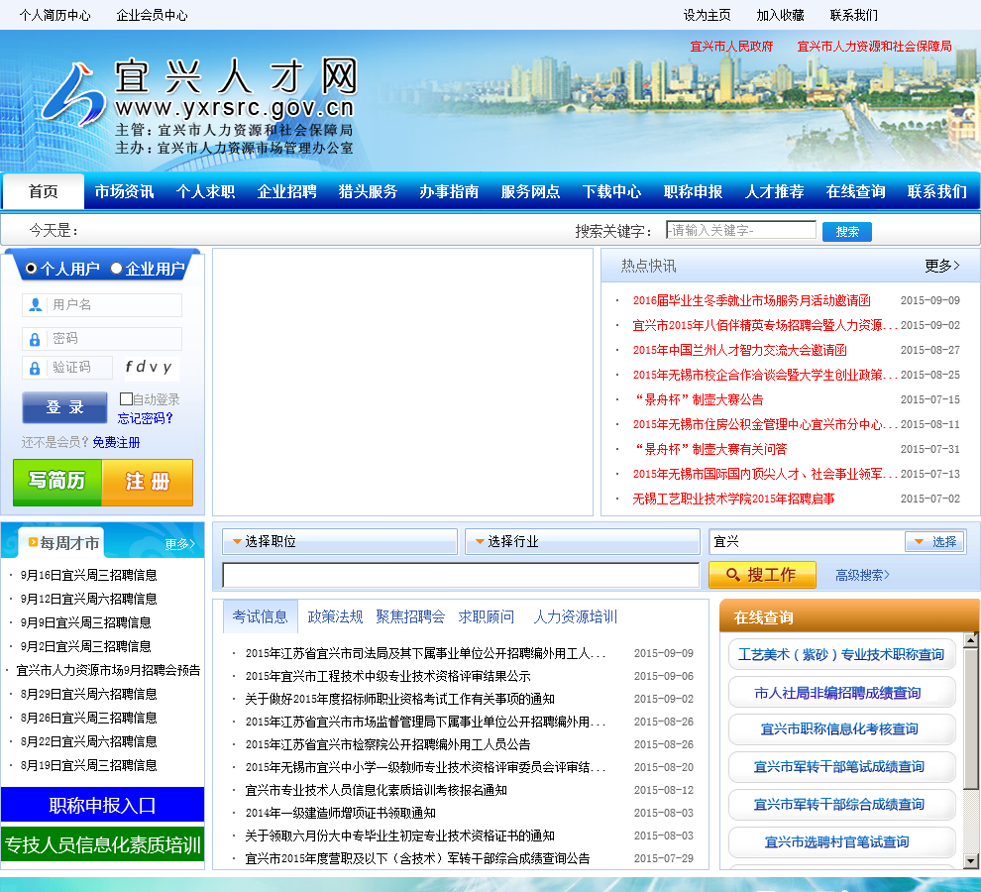Viewport: 981px width, 892px height.
Task: Click the 每周才市 header icon
Action: 34,543
